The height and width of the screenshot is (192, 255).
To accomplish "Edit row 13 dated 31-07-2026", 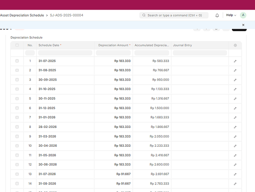I will [x=235, y=174].
